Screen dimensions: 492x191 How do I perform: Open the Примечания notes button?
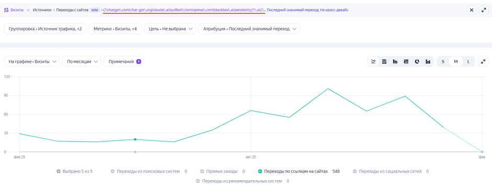(124, 62)
